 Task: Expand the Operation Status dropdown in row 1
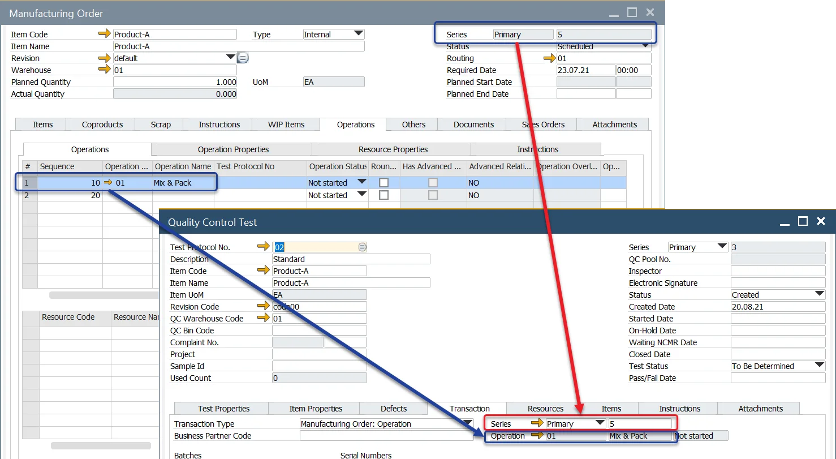[x=361, y=182]
